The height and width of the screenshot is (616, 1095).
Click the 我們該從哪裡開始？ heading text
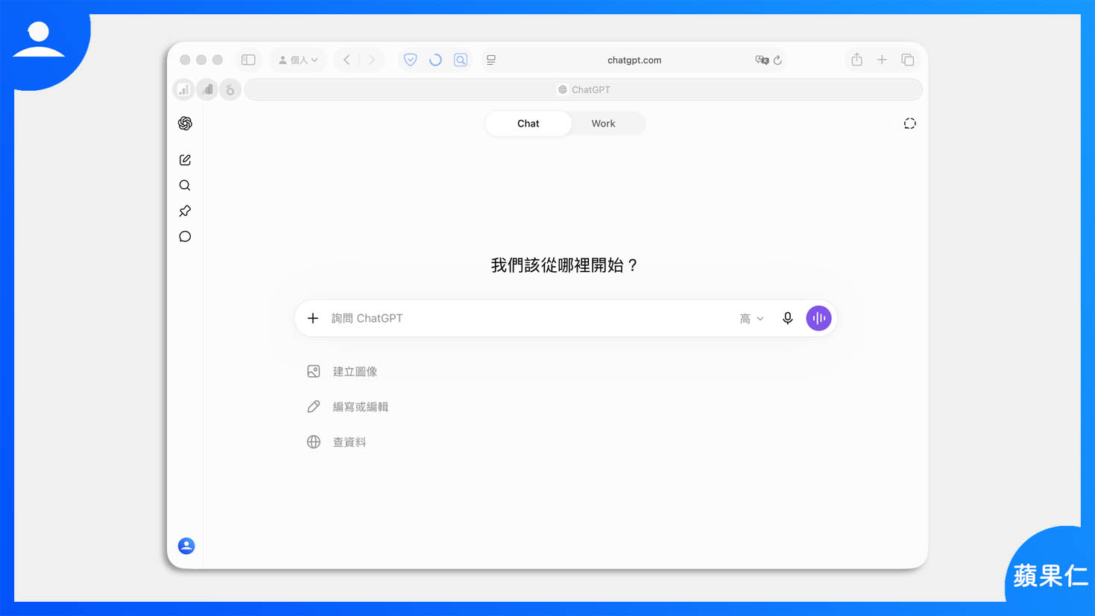tap(564, 265)
